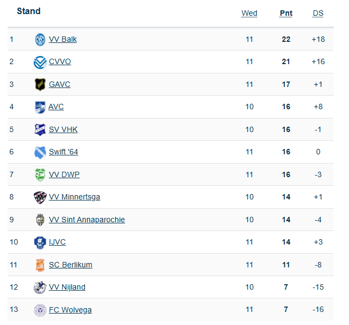The image size is (349, 325).
Task: Click the Swift '64 club logo
Action: point(40,152)
